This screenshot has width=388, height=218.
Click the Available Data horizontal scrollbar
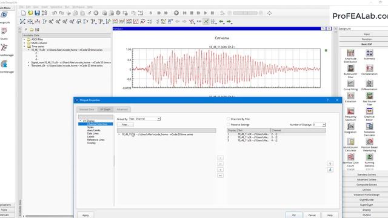[48, 216]
